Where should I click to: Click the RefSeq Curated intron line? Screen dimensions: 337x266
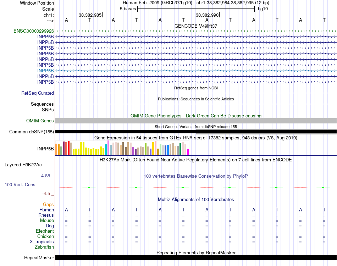[x=196, y=93]
